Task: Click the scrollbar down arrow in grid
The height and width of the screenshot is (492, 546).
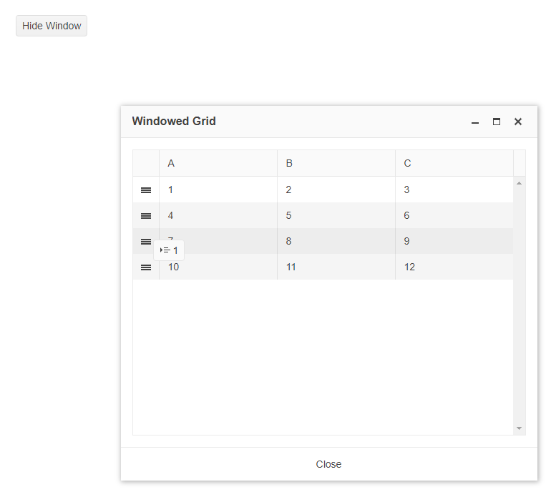Action: tap(520, 428)
